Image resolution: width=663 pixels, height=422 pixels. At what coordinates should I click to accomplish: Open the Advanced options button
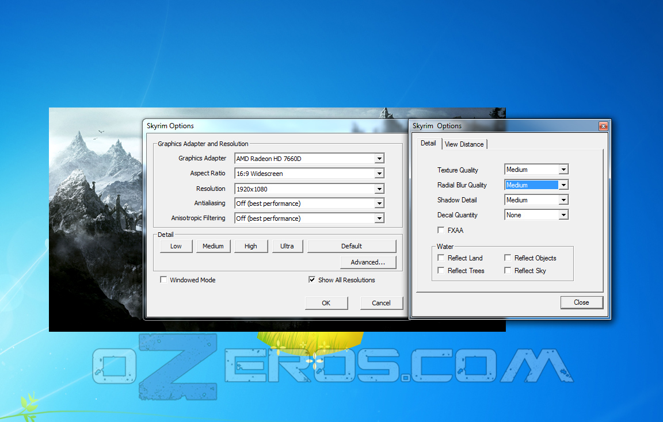(368, 262)
